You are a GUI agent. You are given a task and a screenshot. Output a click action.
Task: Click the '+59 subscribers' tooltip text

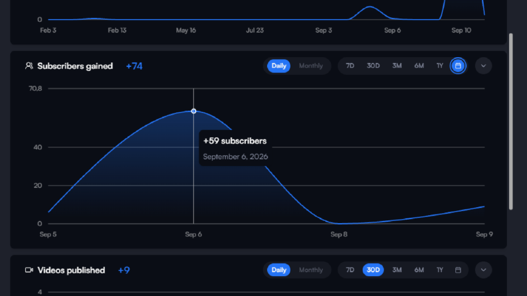[235, 141]
